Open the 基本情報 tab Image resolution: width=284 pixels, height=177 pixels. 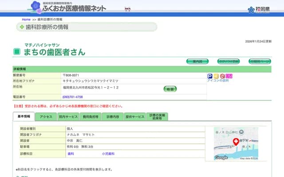click(24, 116)
